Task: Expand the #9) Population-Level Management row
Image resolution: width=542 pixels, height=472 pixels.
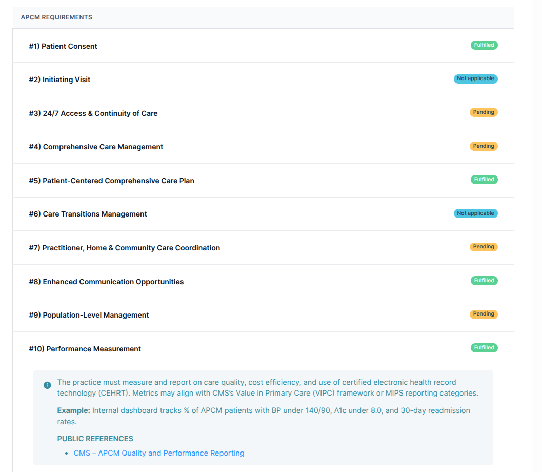Action: coord(89,314)
